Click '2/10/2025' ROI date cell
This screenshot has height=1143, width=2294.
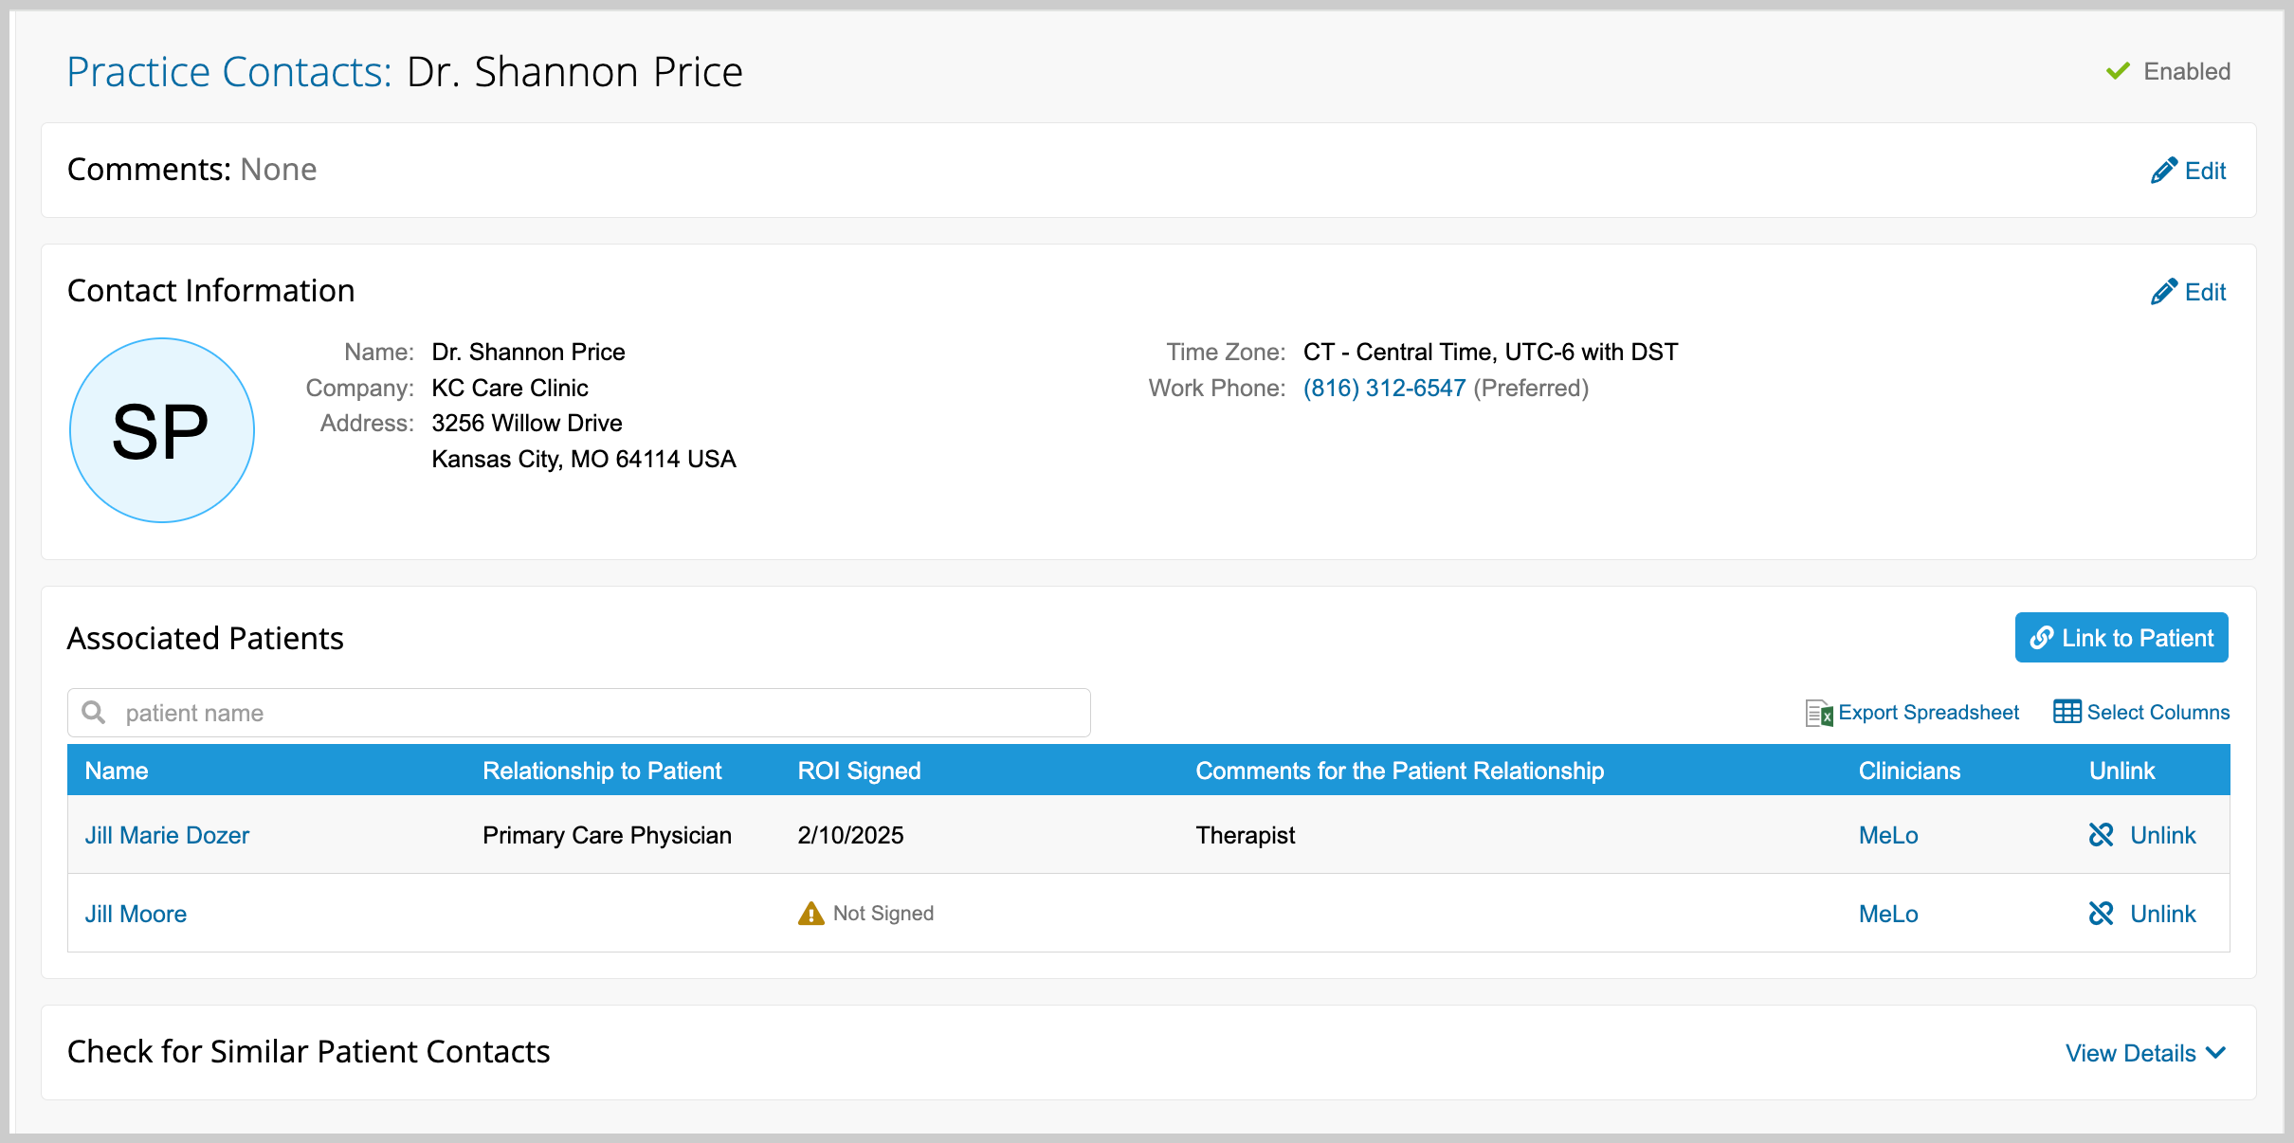pos(850,835)
